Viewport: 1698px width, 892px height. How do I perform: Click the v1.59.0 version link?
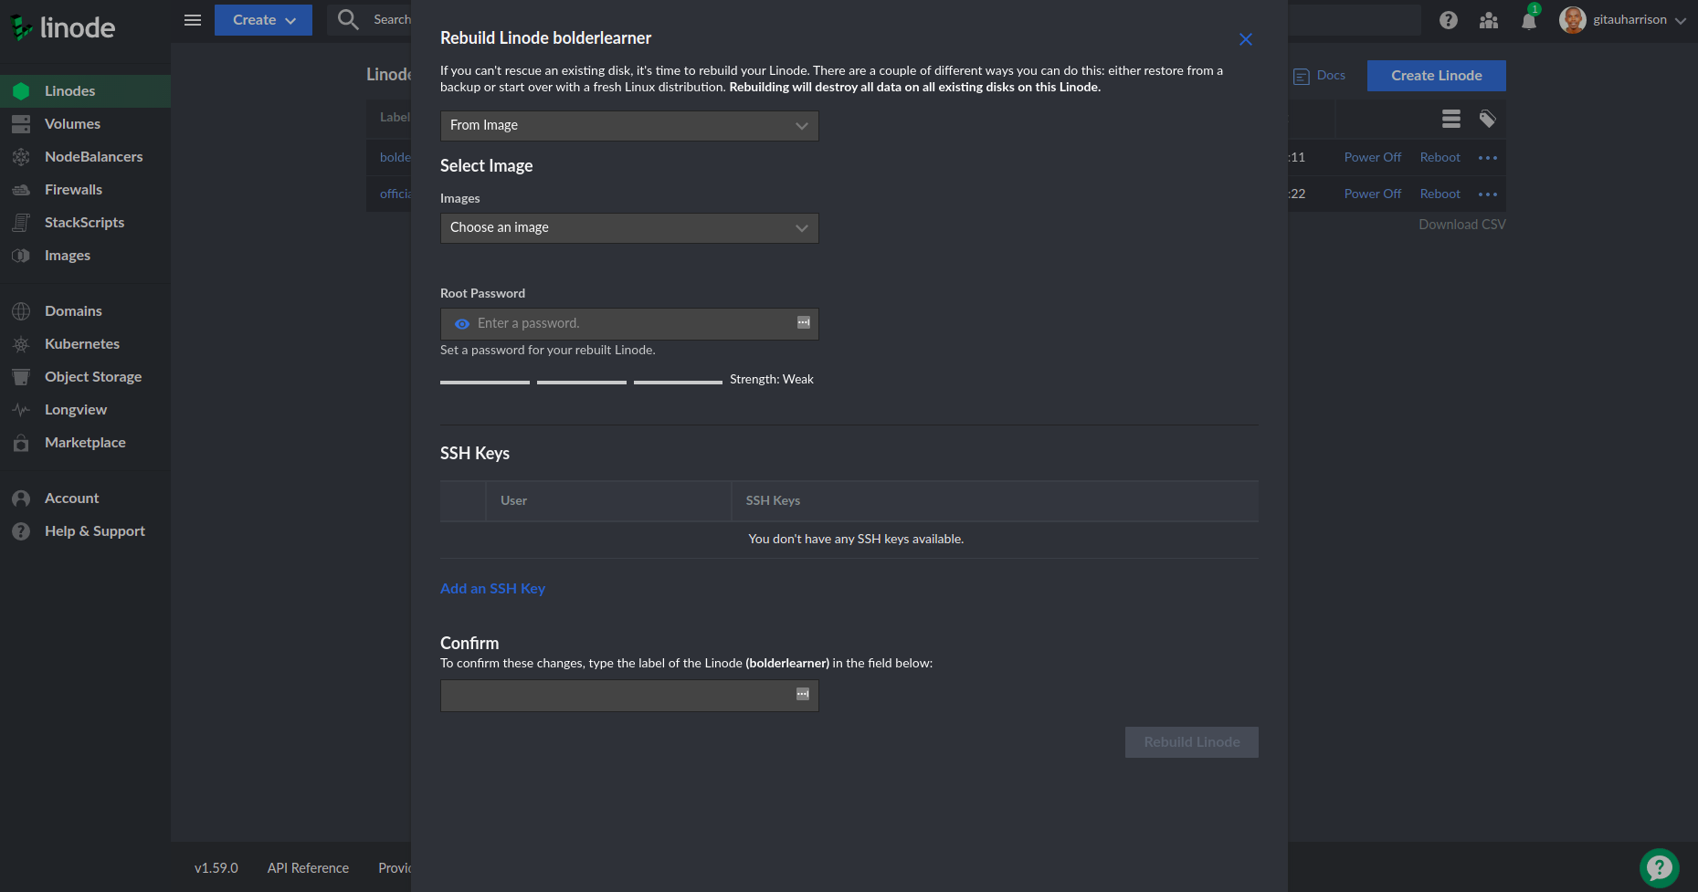point(216,868)
